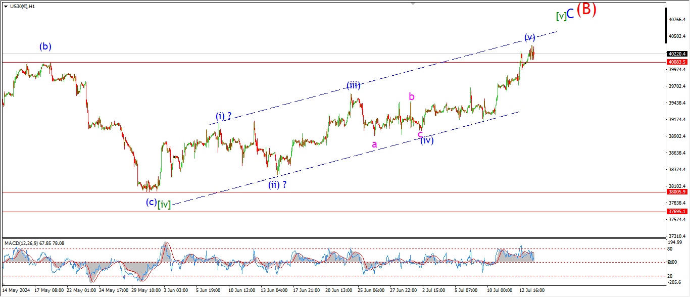Select the green [iv] wave label

click(x=164, y=205)
